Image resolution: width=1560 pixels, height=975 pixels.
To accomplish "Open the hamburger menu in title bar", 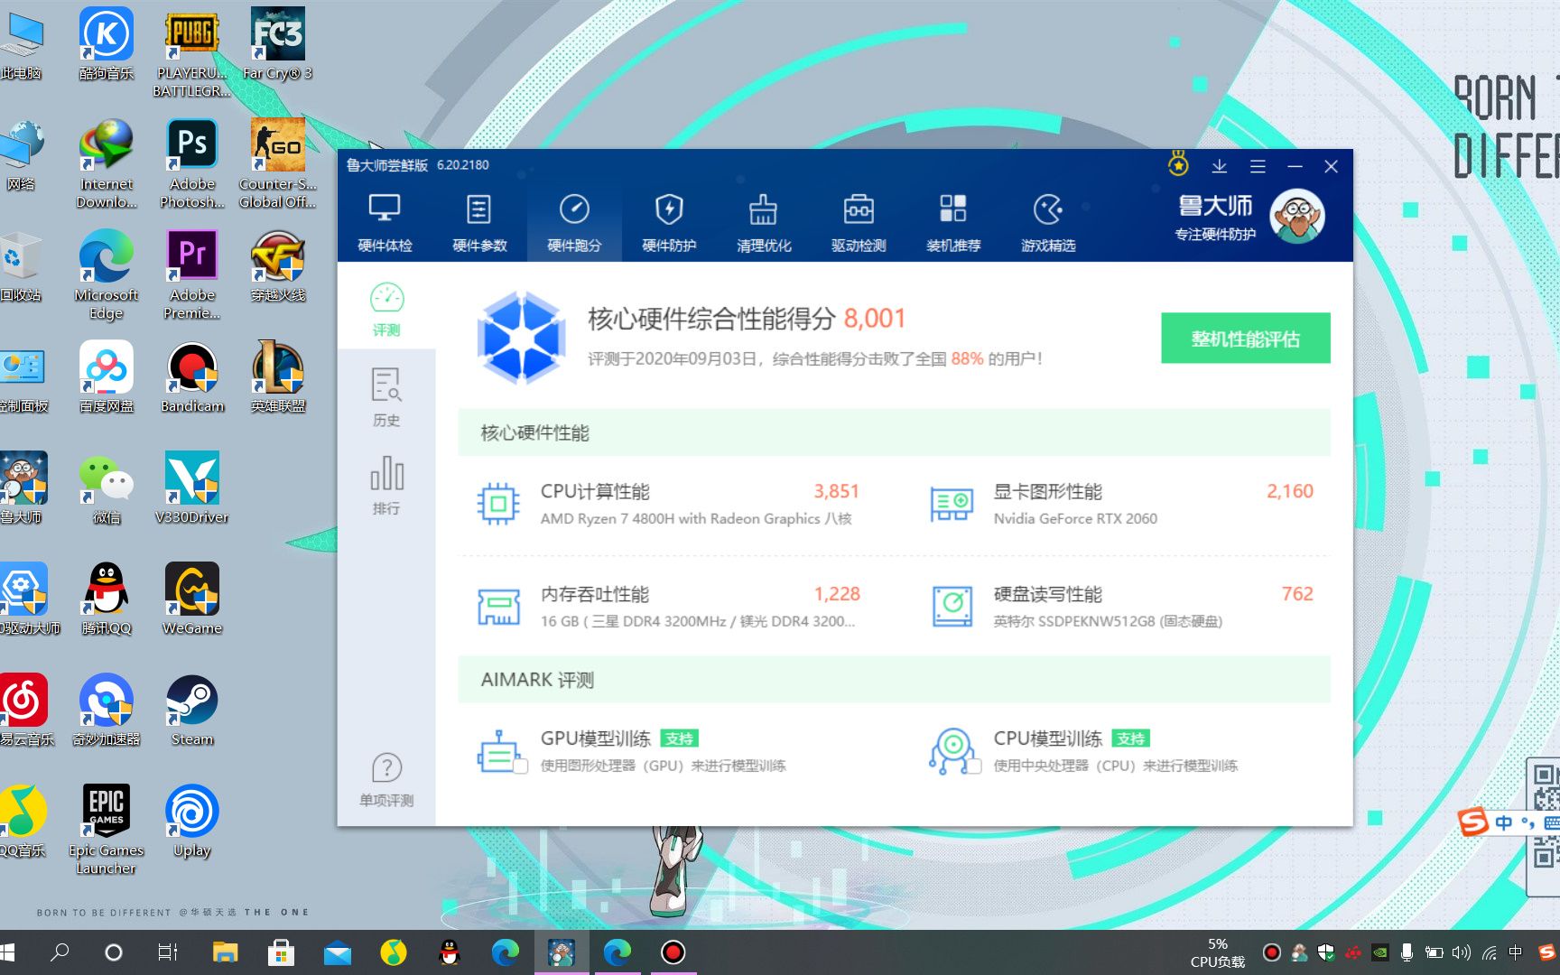I will [x=1258, y=166].
